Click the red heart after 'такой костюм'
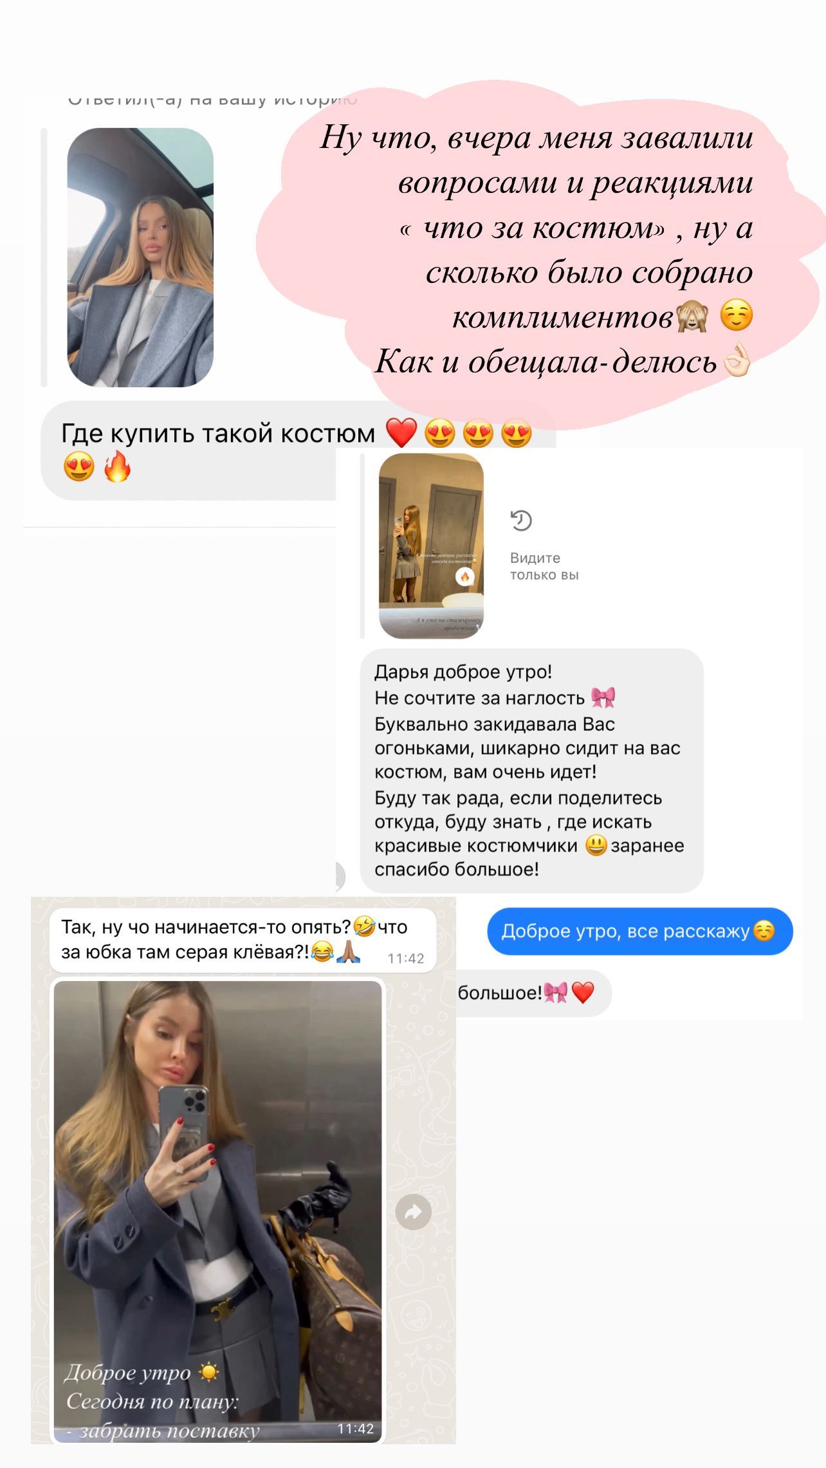Screen dimensions: 826x1468 (401, 433)
